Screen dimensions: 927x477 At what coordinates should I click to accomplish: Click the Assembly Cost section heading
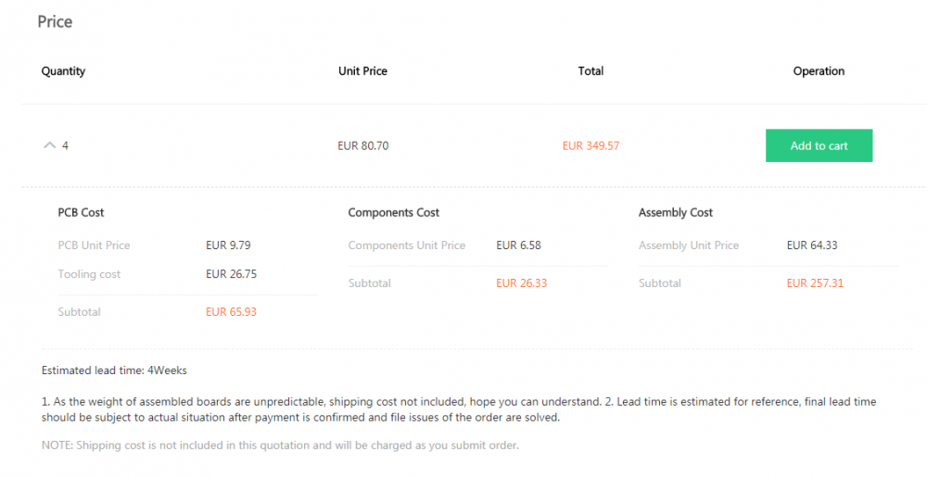point(675,212)
